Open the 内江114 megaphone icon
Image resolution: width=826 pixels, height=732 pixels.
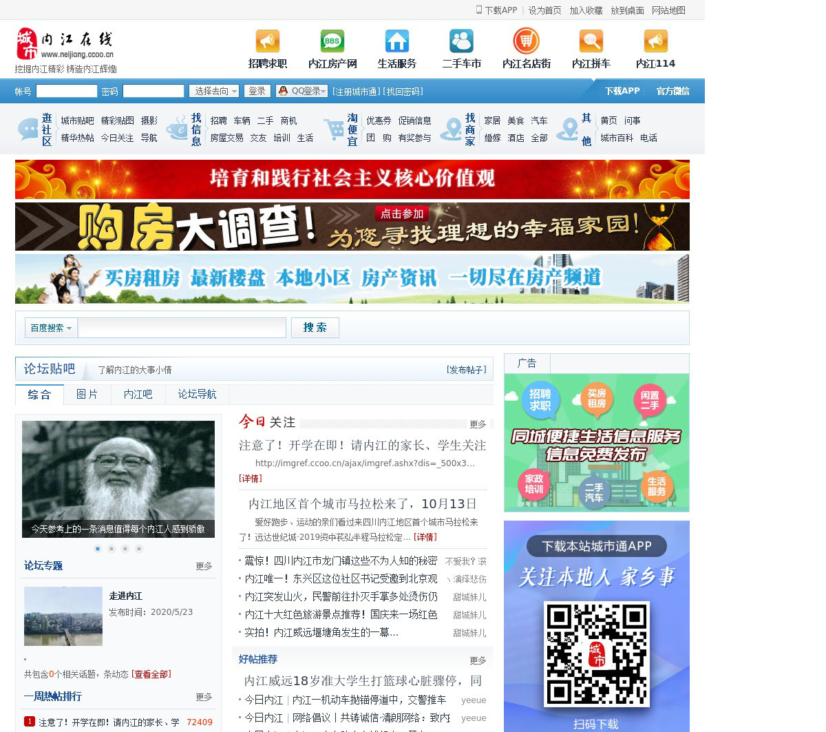pos(656,41)
